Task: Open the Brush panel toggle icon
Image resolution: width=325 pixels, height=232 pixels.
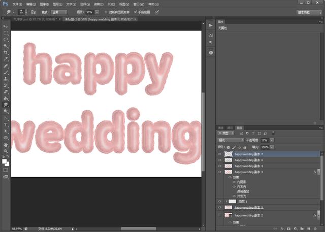Action: (x=33, y=12)
